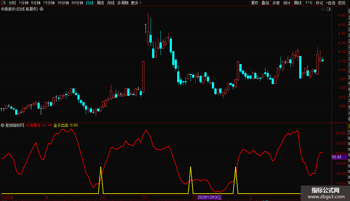This screenshot has height=201, width=350.
Task: Click the 标记 mark button
Action: click(319, 3)
